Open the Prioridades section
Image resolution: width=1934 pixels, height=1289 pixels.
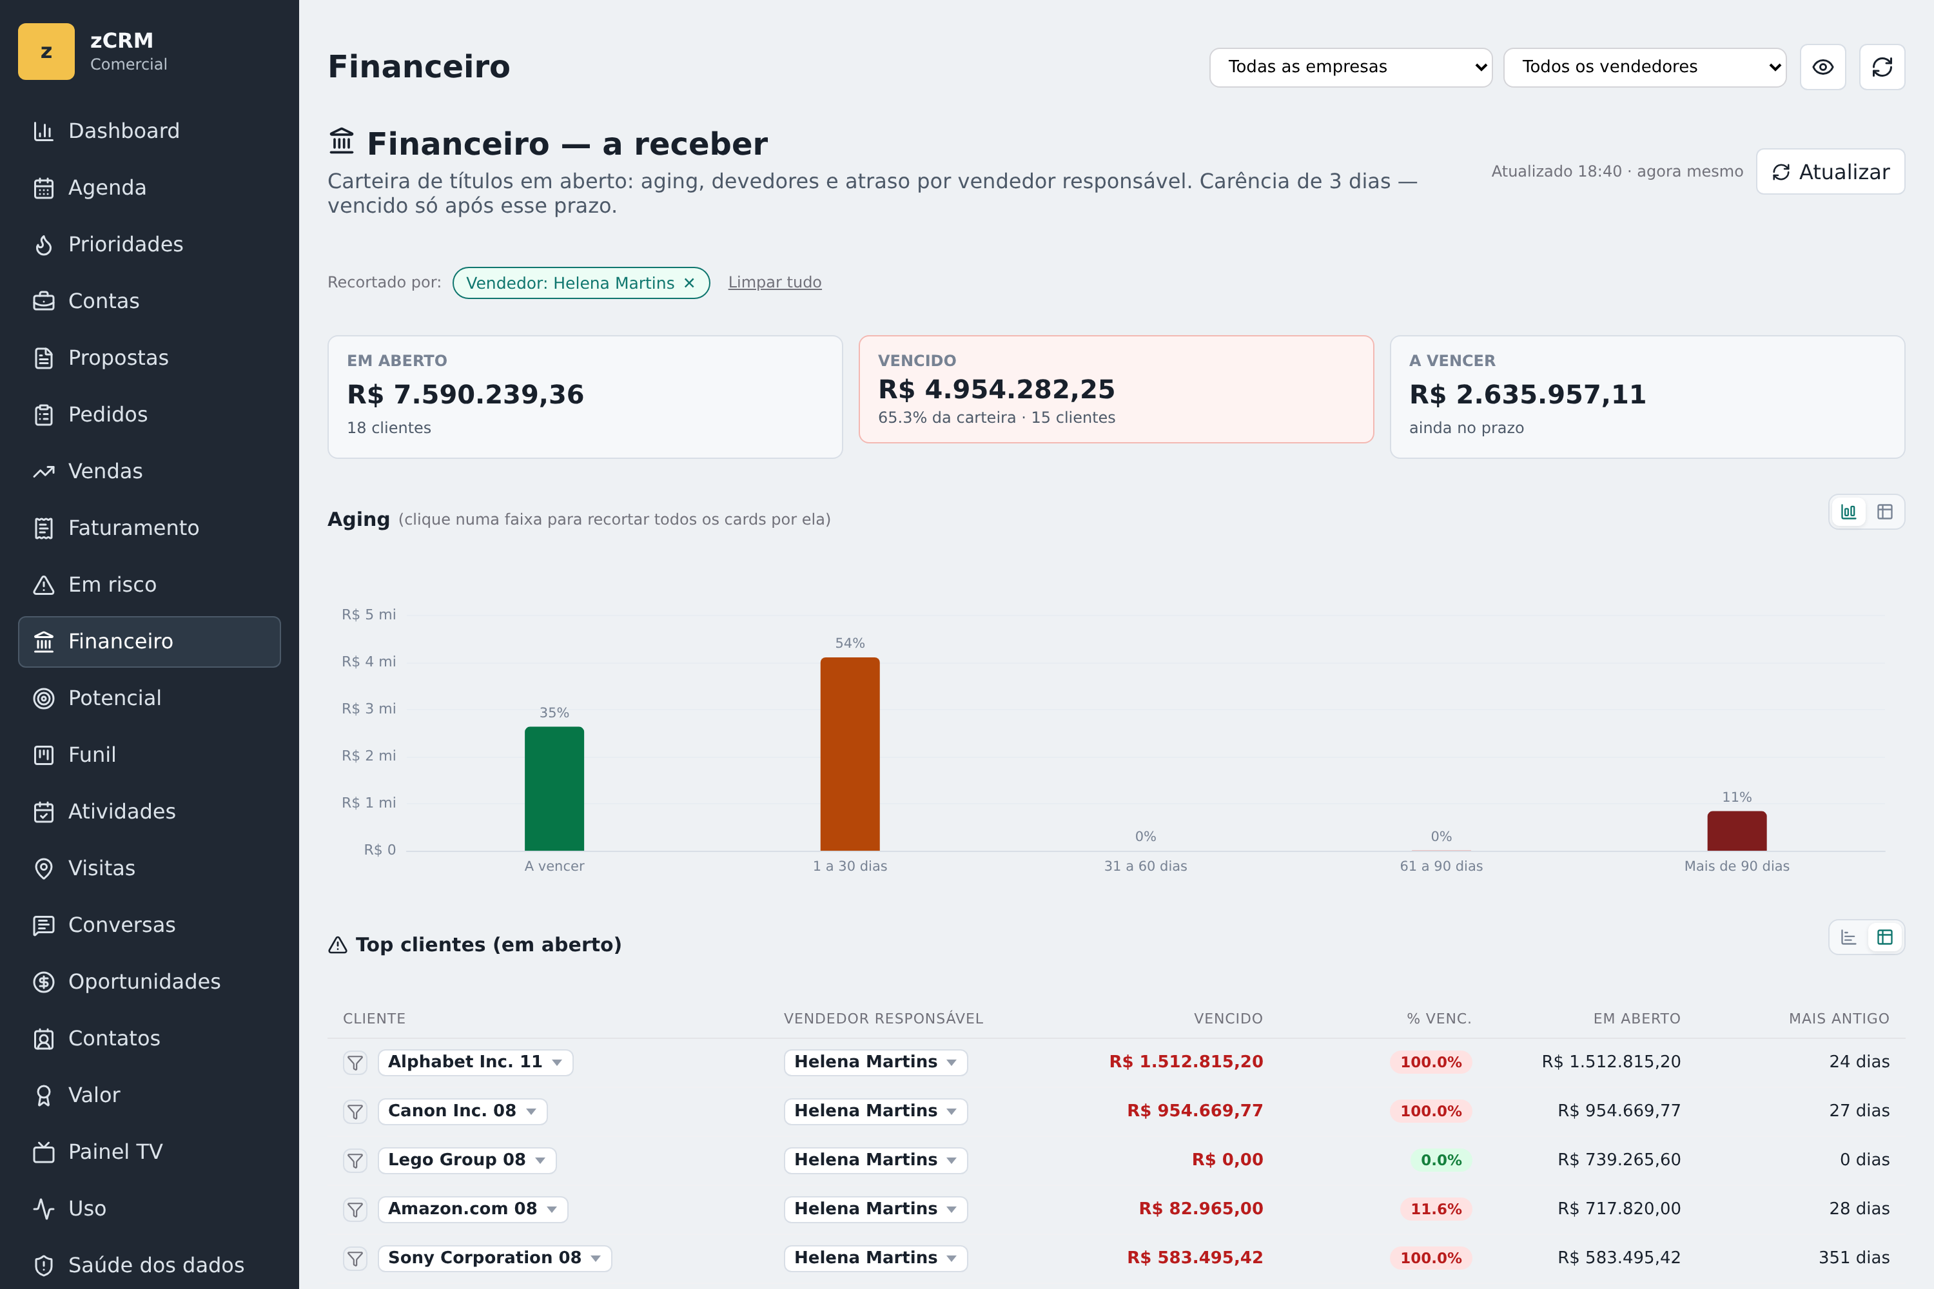tap(149, 244)
